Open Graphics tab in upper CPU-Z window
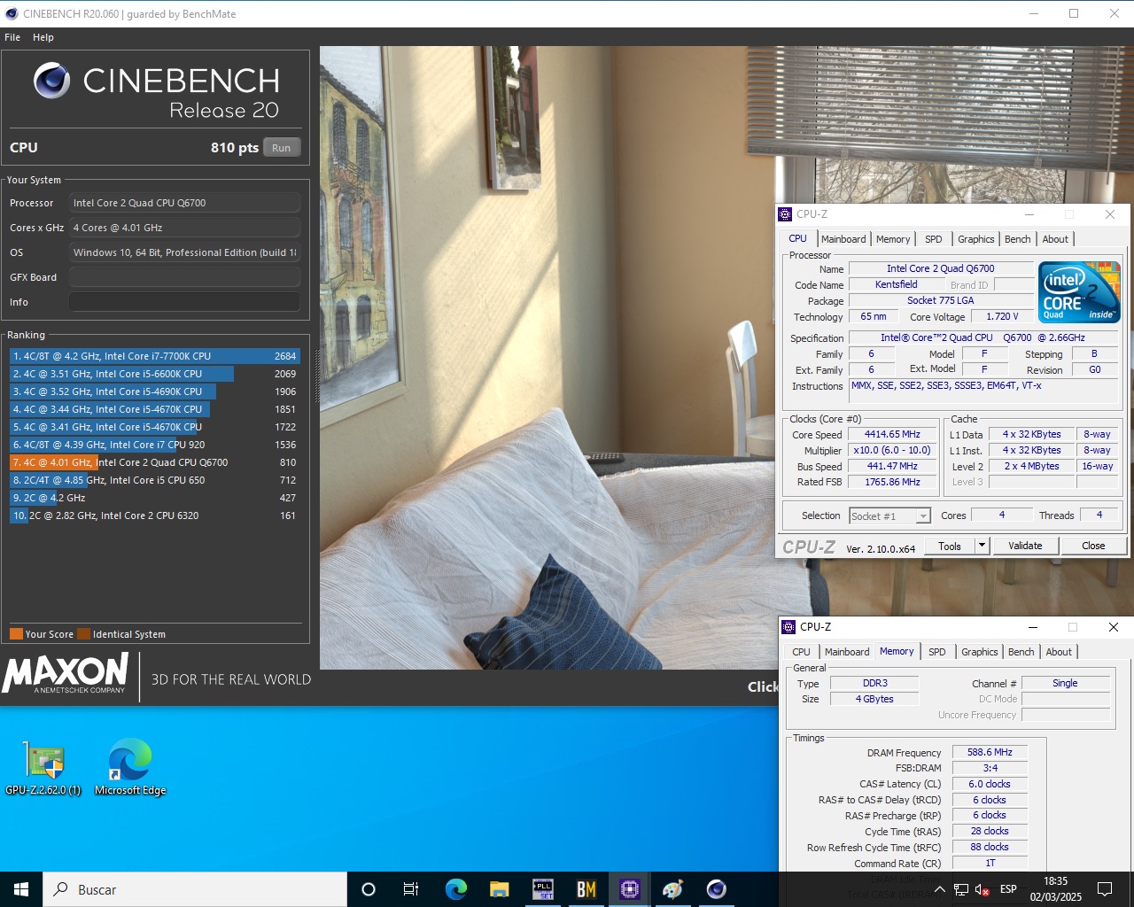The width and height of the screenshot is (1134, 907). coord(976,239)
